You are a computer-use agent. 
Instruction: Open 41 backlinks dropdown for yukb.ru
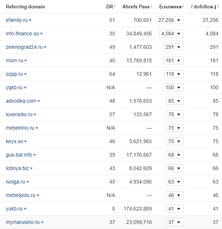click(175, 209)
